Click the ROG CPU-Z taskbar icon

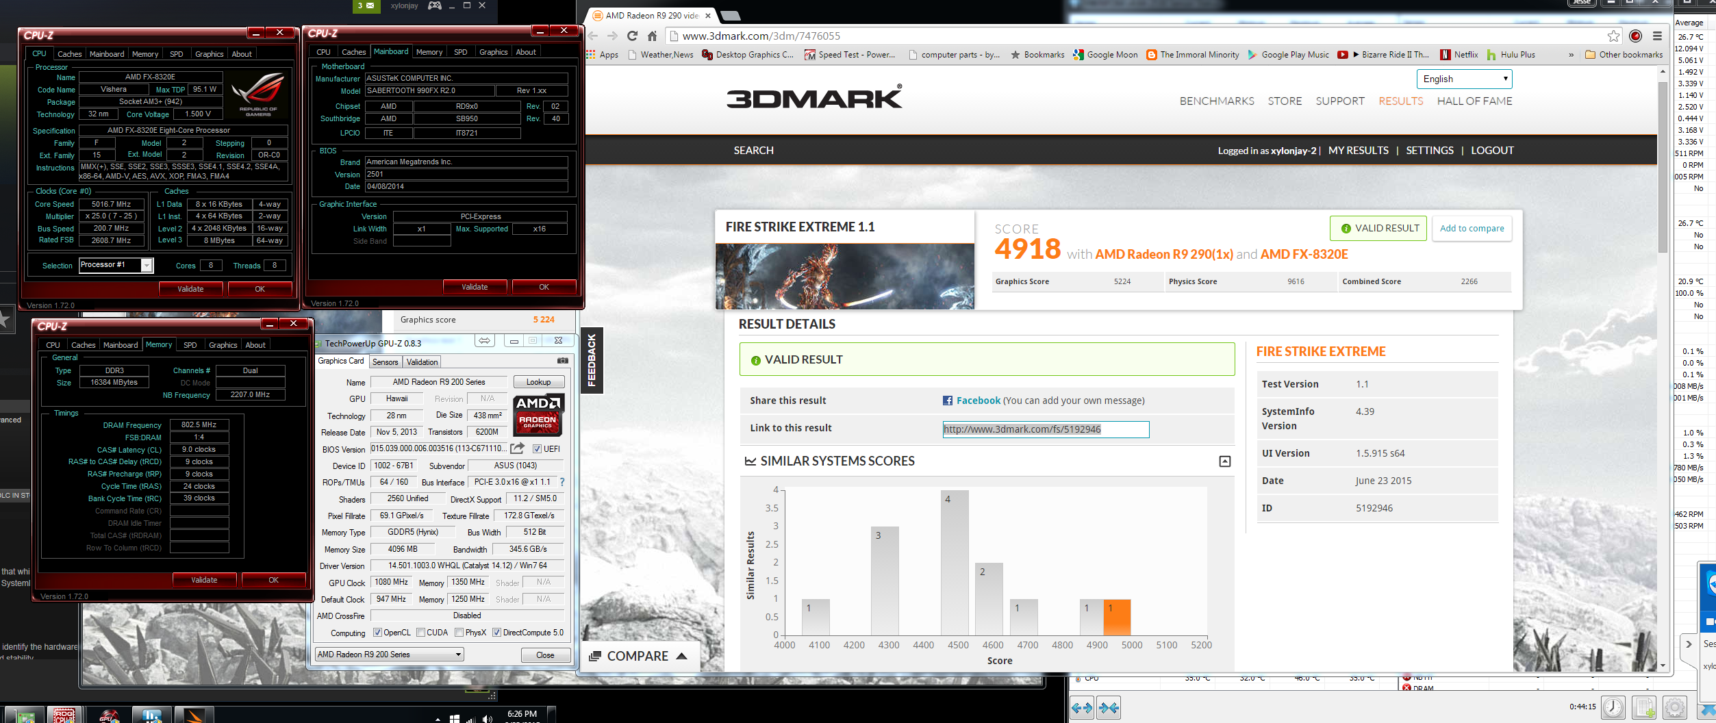tap(64, 715)
